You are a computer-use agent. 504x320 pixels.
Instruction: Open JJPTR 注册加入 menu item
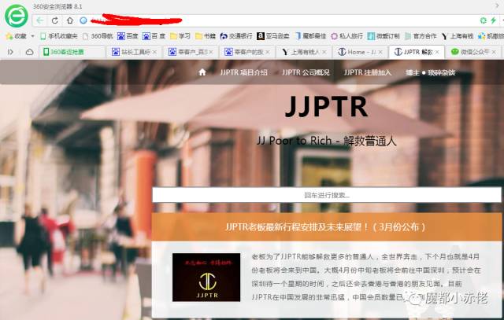[368, 72]
